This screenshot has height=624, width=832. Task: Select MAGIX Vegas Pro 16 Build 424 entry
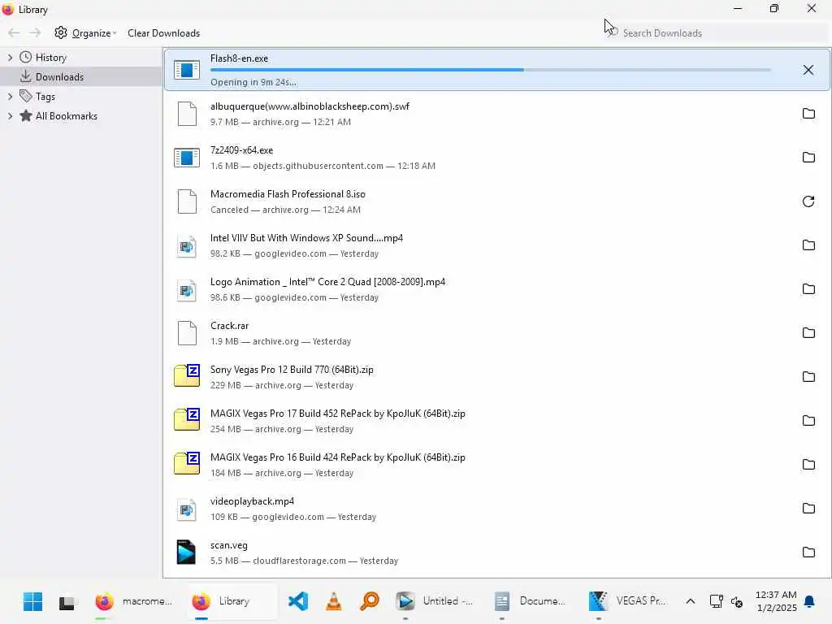pyautogui.click(x=496, y=465)
